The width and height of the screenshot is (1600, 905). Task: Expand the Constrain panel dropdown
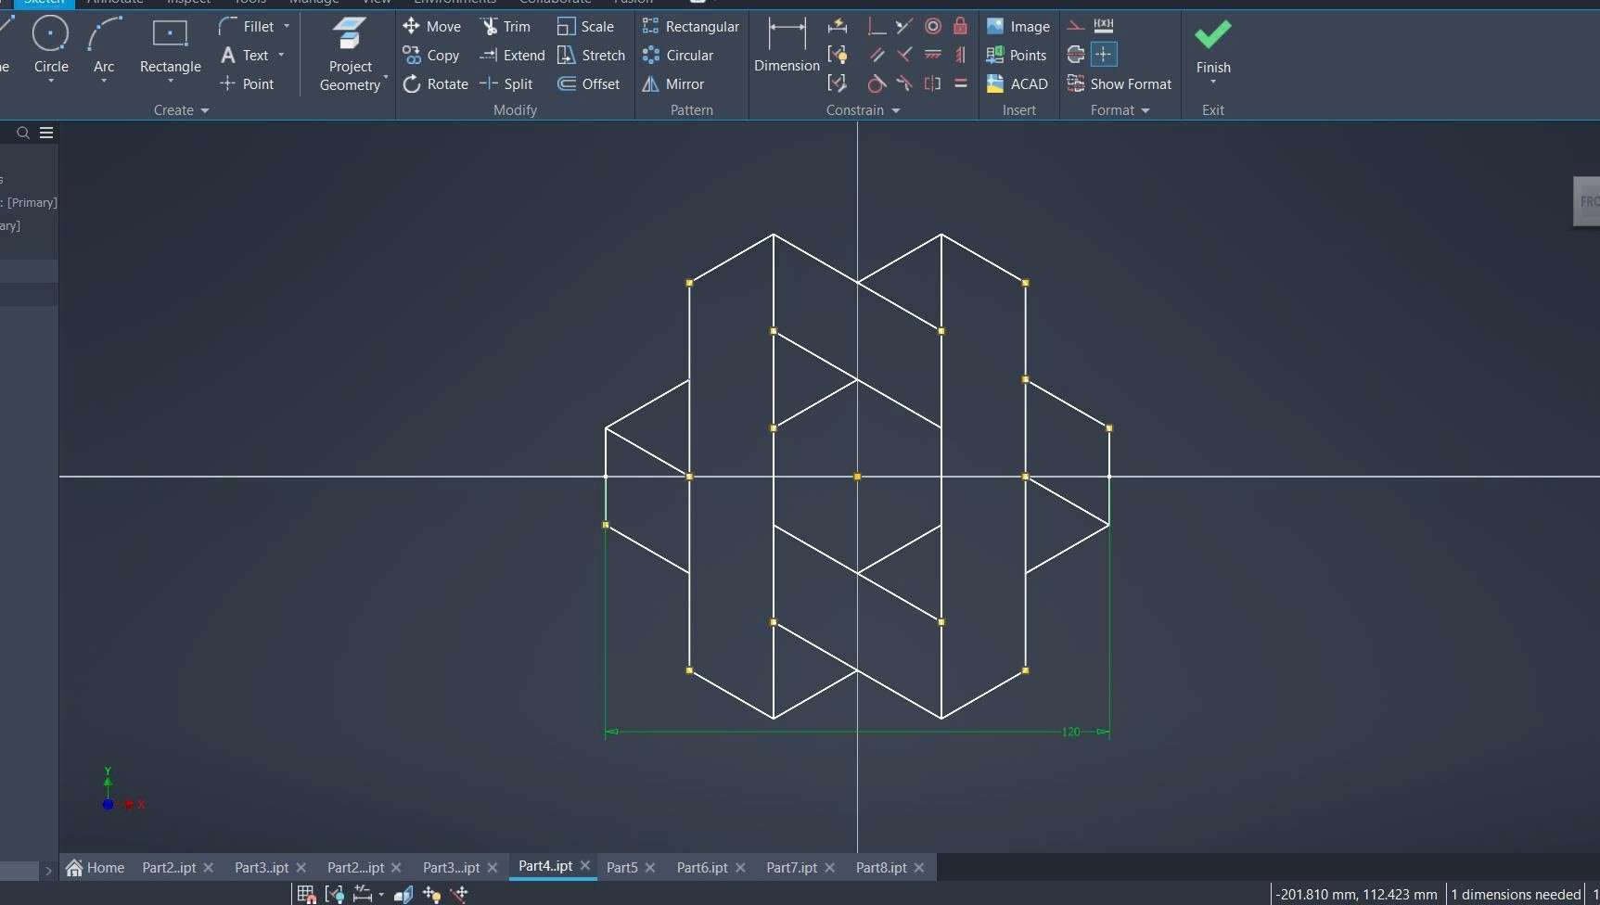[896, 110]
